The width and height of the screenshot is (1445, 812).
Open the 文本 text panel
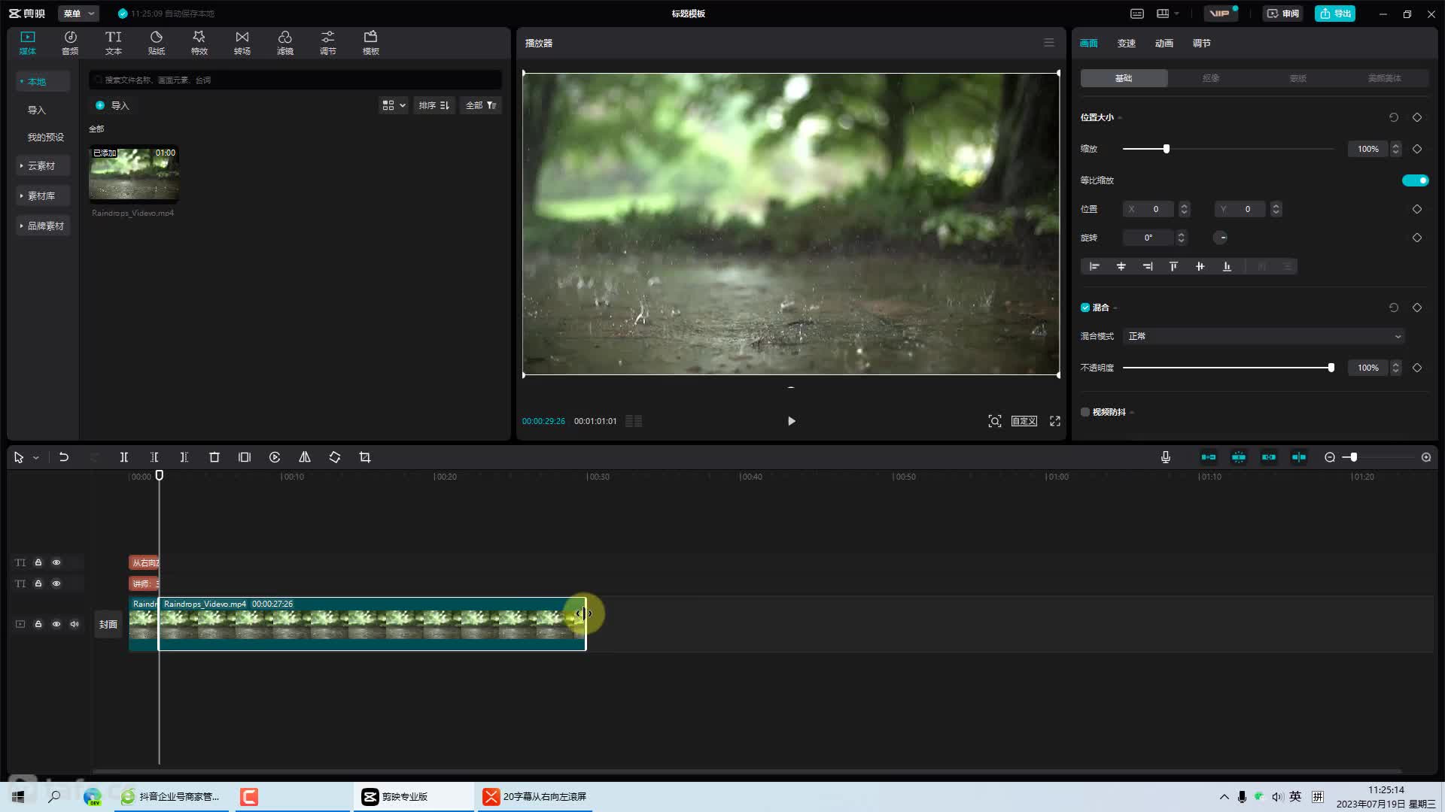(x=113, y=43)
